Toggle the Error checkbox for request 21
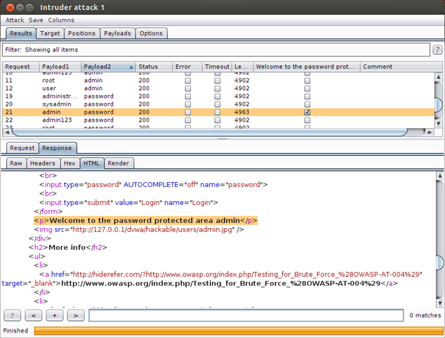This screenshot has height=338, width=445. coord(188,112)
